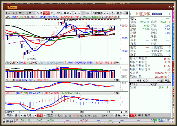Click the 分时成交 panel header
Viewport: 177px width, 126px height.
click(x=143, y=81)
